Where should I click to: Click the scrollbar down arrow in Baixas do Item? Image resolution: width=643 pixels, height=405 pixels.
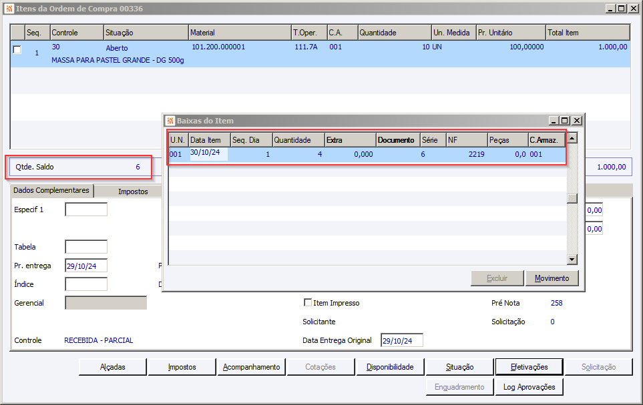click(x=572, y=259)
